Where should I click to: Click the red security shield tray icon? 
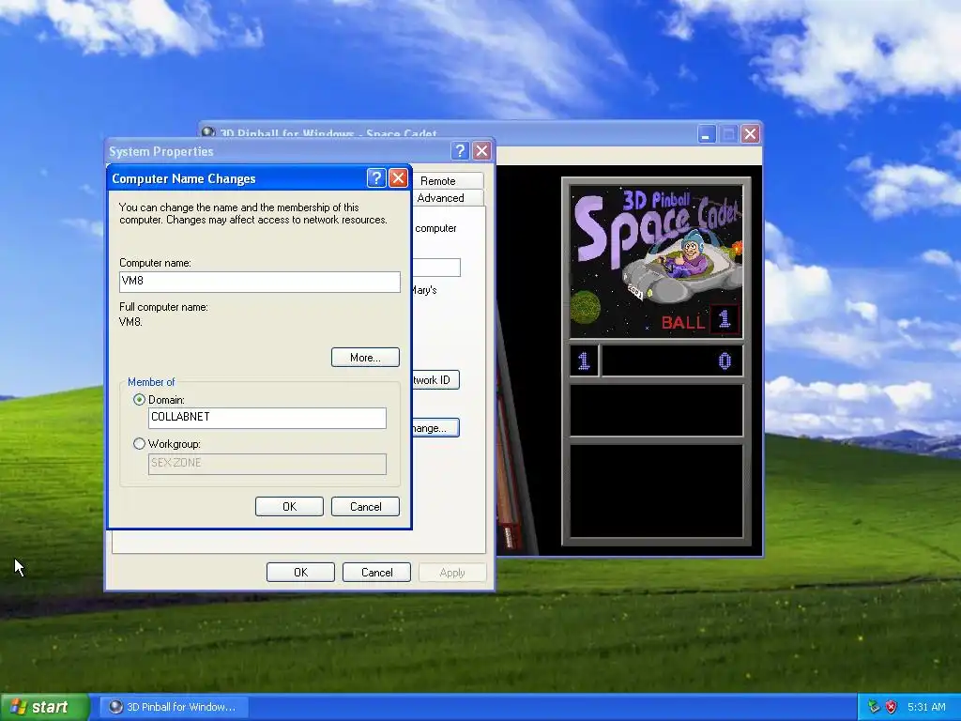point(892,707)
